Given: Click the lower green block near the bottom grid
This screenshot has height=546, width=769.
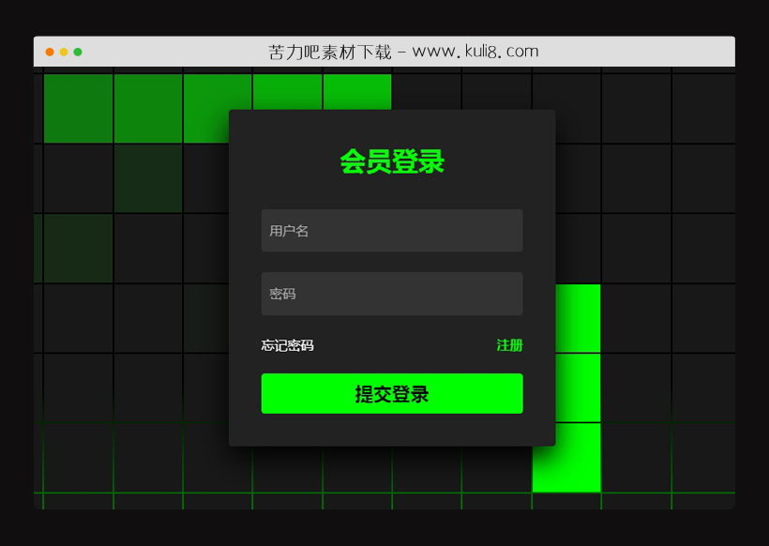Looking at the screenshot, I should [565, 460].
